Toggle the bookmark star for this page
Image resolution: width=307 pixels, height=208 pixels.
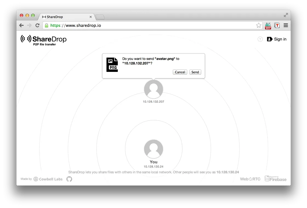pos(258,25)
